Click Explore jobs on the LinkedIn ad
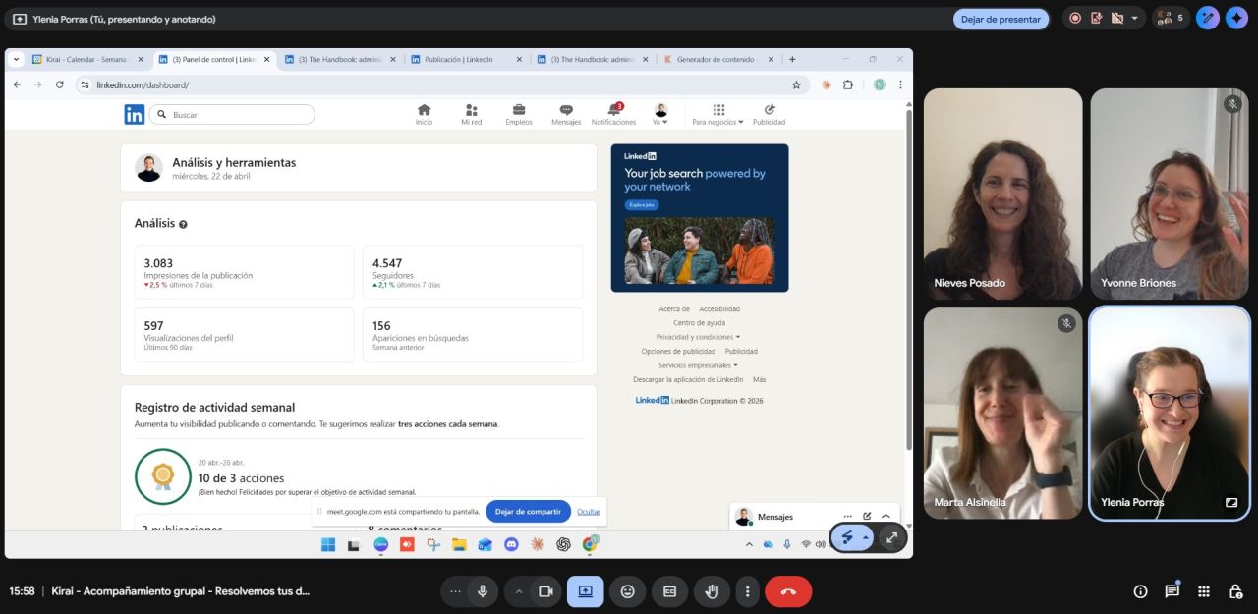The width and height of the screenshot is (1258, 614). 642,205
